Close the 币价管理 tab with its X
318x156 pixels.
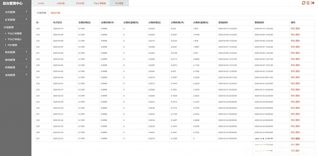(127, 3)
